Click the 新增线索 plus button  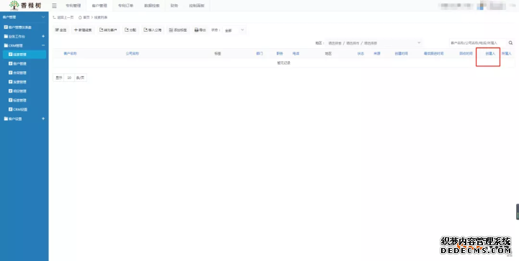(x=83, y=30)
